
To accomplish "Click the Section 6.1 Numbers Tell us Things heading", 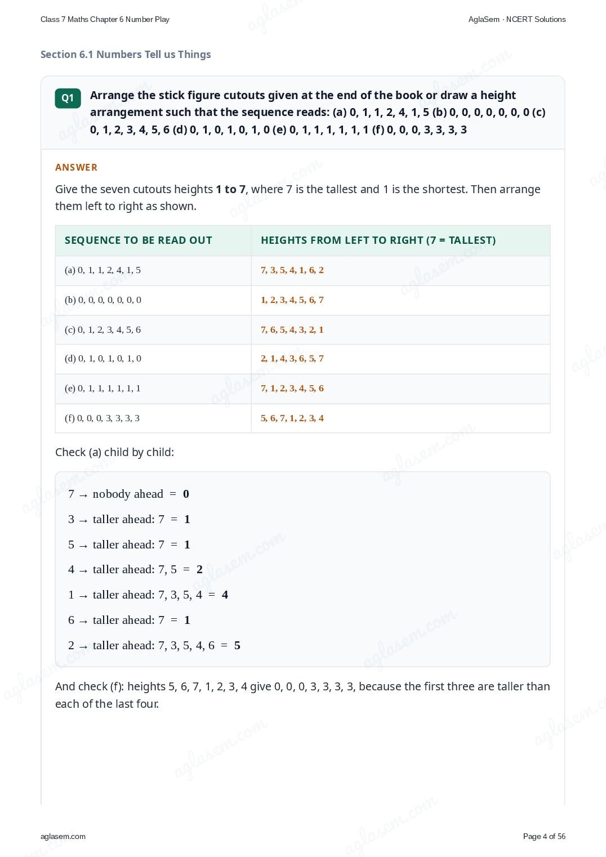I will coord(126,55).
